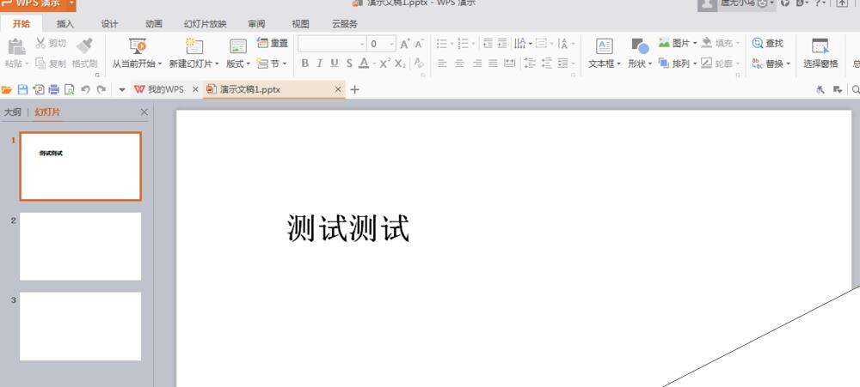Expand the quick access toolbar customize arrow
Screen dimensions: 860x387
(122, 90)
